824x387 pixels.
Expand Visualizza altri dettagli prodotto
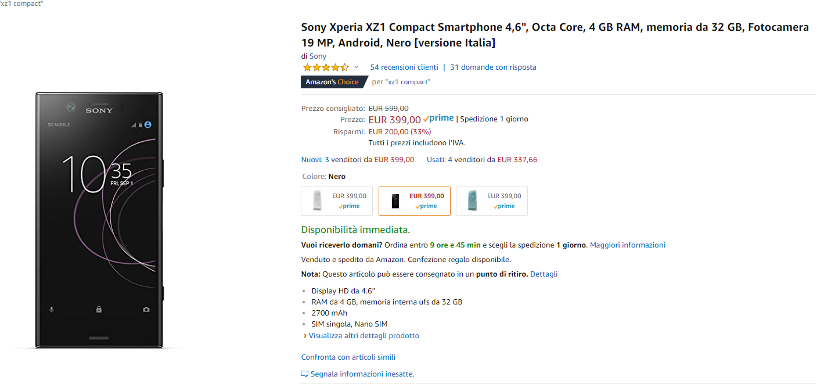tap(364, 336)
